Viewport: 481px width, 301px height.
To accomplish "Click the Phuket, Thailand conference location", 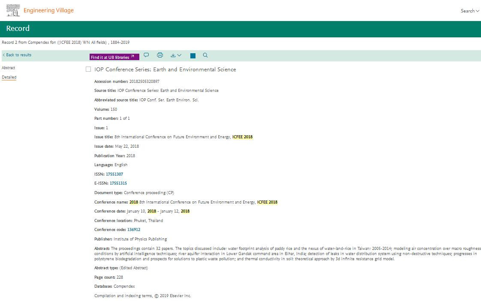I will pyautogui.click(x=148, y=221).
